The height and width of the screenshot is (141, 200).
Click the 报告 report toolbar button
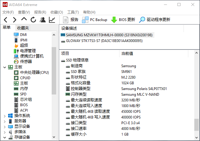[x=71, y=20]
